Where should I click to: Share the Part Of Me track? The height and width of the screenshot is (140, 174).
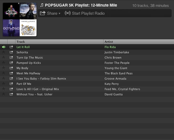pyautogui.click(x=11, y=84)
